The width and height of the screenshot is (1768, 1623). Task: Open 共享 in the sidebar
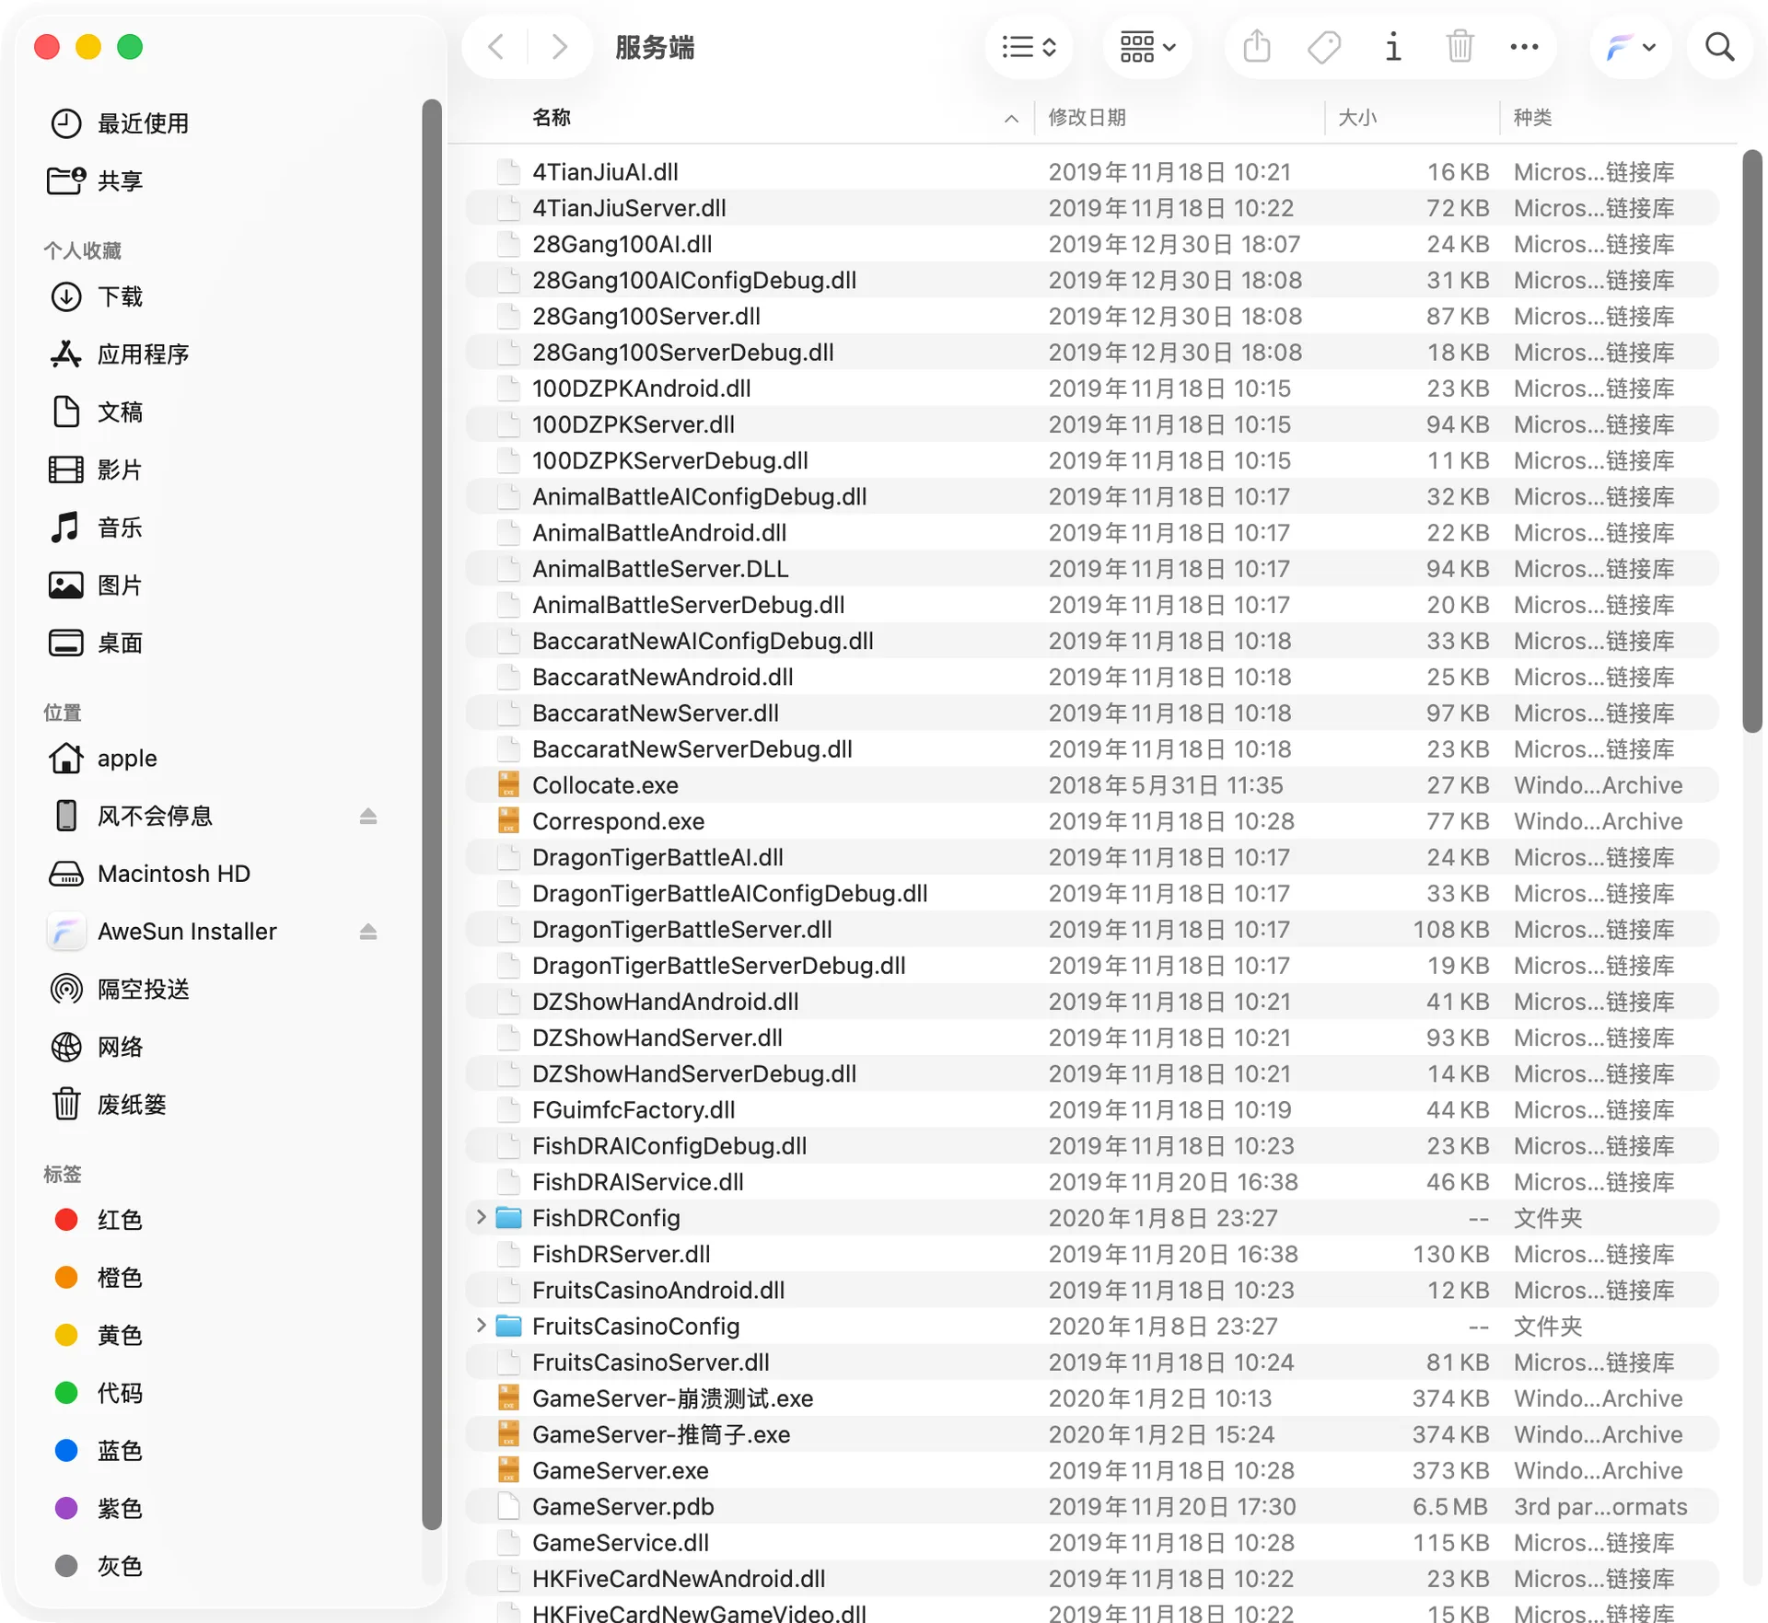click(x=120, y=180)
